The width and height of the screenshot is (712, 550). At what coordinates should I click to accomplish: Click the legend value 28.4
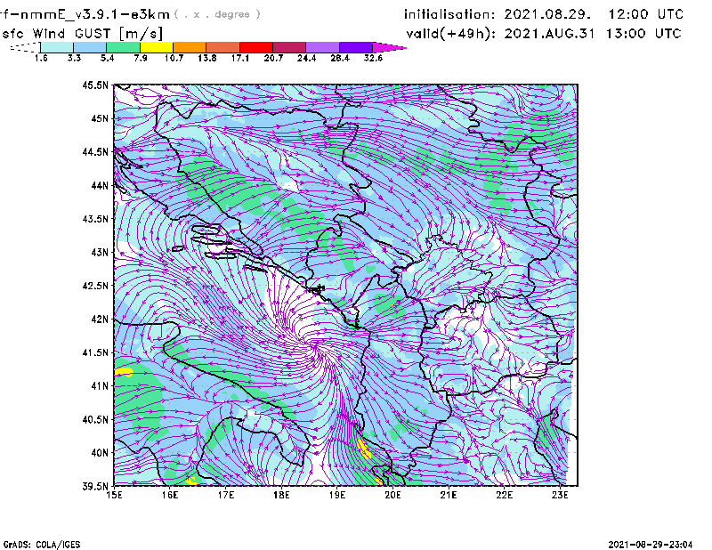click(x=340, y=58)
